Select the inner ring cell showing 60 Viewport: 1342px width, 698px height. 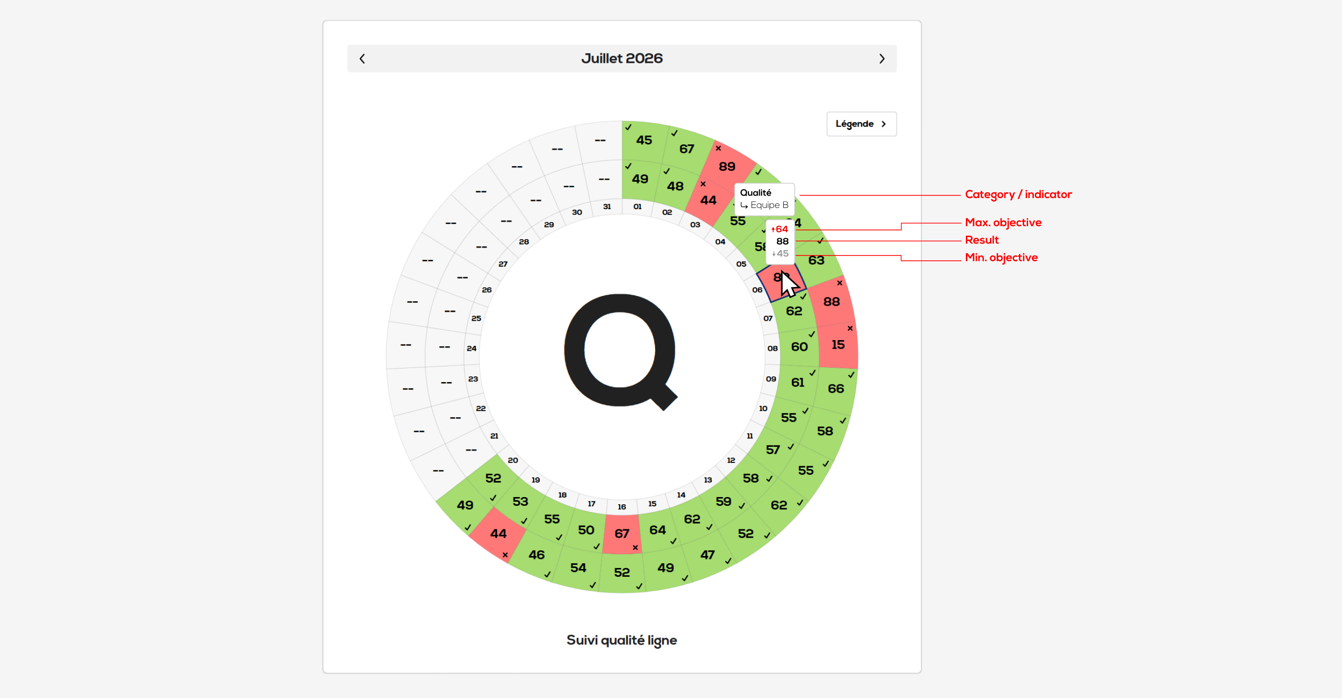pyautogui.click(x=799, y=347)
